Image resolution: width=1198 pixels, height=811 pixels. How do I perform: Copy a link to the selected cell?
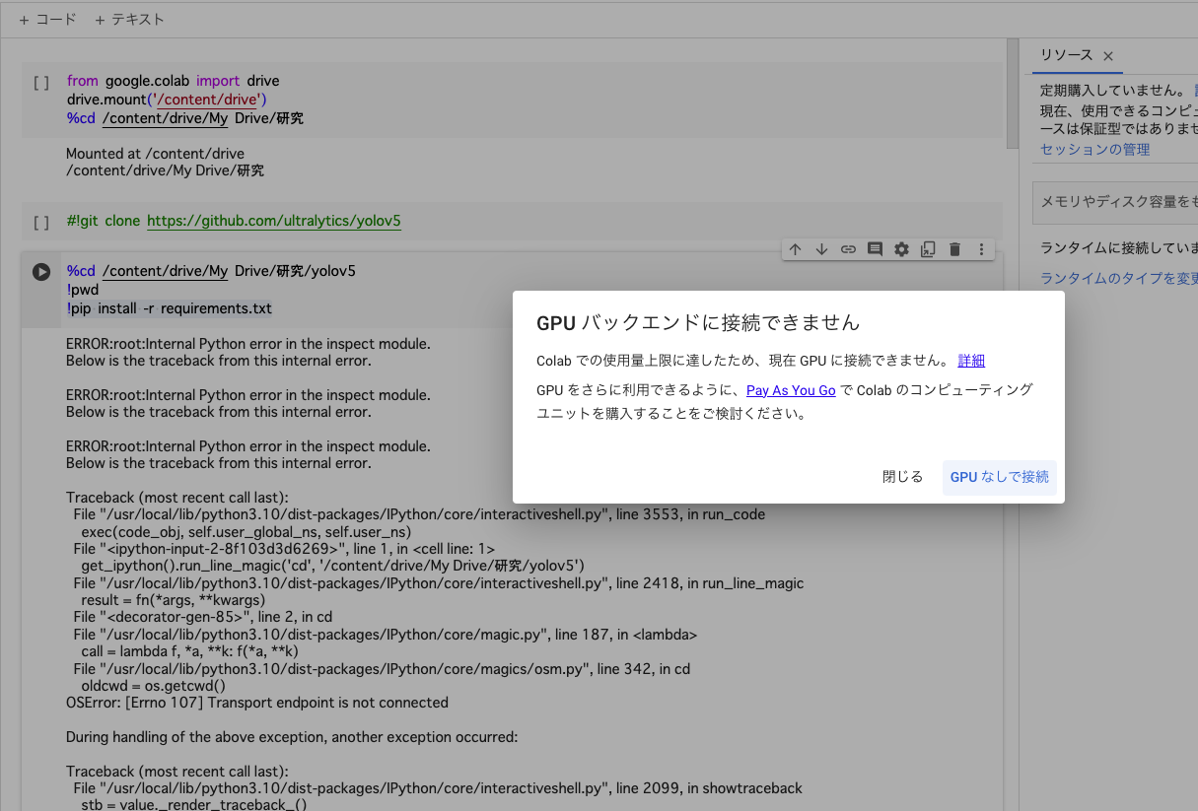848,249
